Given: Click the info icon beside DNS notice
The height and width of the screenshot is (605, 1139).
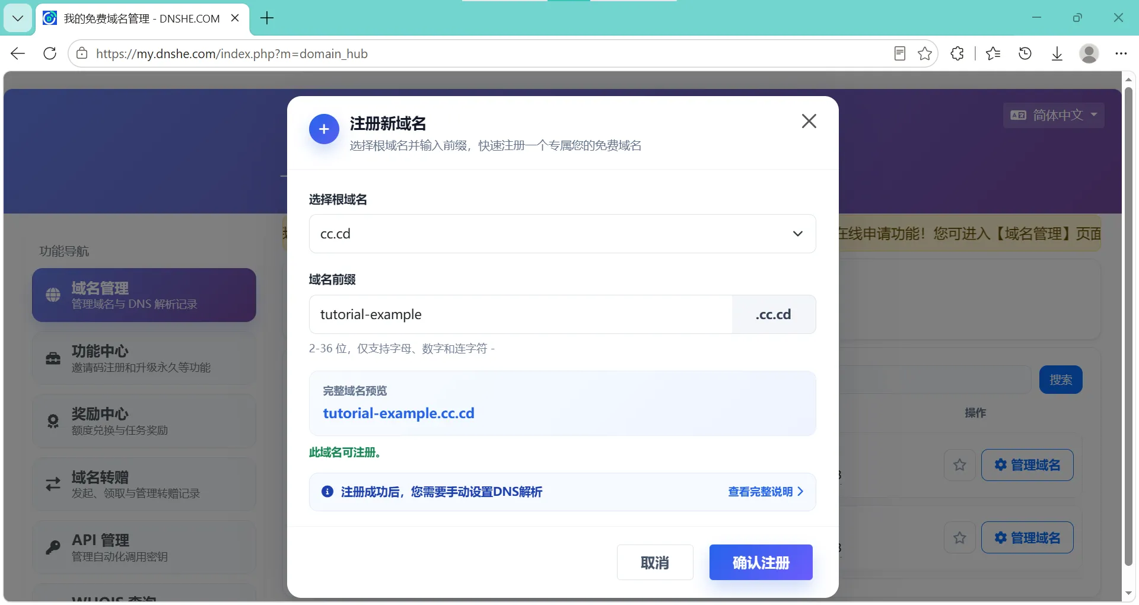Looking at the screenshot, I should pos(327,492).
